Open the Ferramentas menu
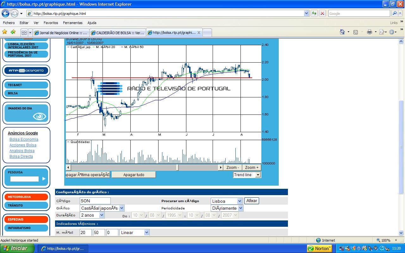The image size is (405, 253). (x=73, y=23)
